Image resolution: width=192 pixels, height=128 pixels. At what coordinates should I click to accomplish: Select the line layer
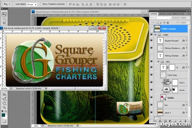point(171,105)
